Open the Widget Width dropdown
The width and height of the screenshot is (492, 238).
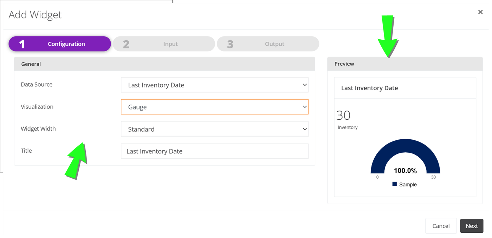215,129
